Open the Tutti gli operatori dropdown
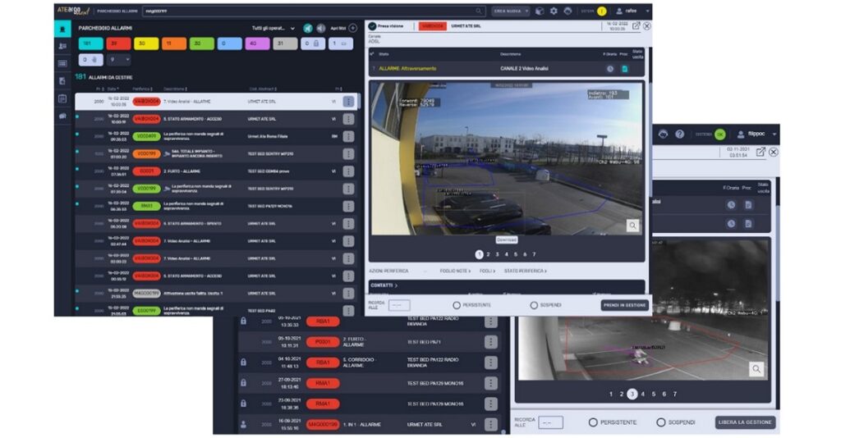Screen dimensions: 841x438 [274, 28]
